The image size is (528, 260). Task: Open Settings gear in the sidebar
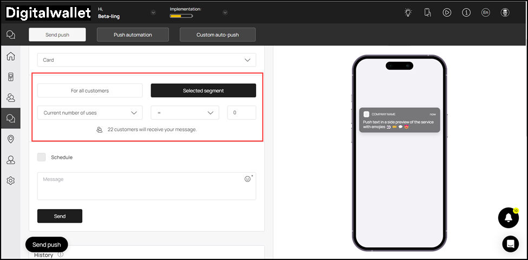click(x=10, y=180)
